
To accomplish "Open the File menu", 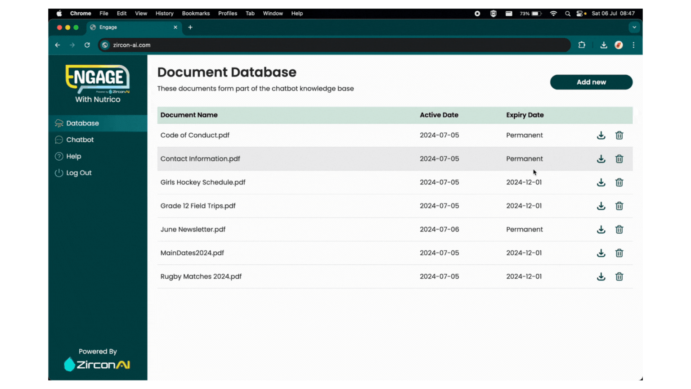I will click(104, 14).
